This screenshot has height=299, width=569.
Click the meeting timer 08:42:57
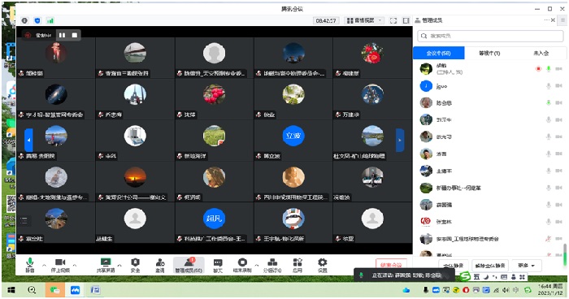click(326, 20)
